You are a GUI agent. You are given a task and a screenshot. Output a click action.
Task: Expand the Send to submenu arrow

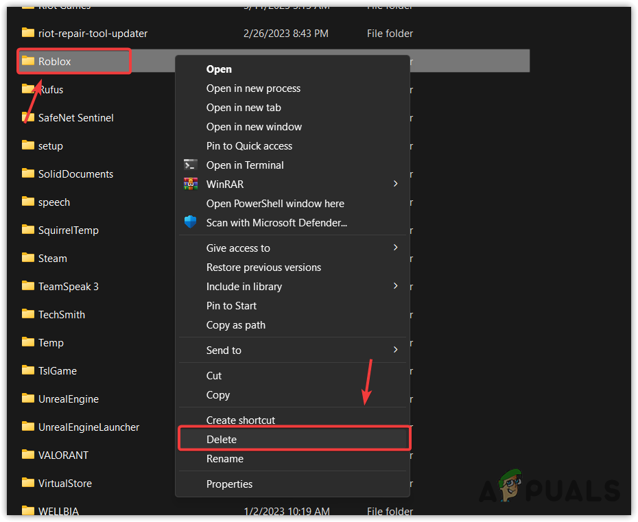point(396,350)
